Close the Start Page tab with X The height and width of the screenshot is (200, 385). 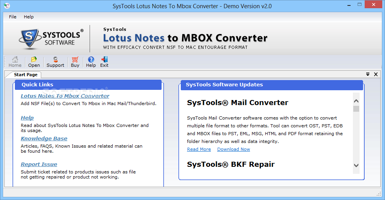coord(376,74)
